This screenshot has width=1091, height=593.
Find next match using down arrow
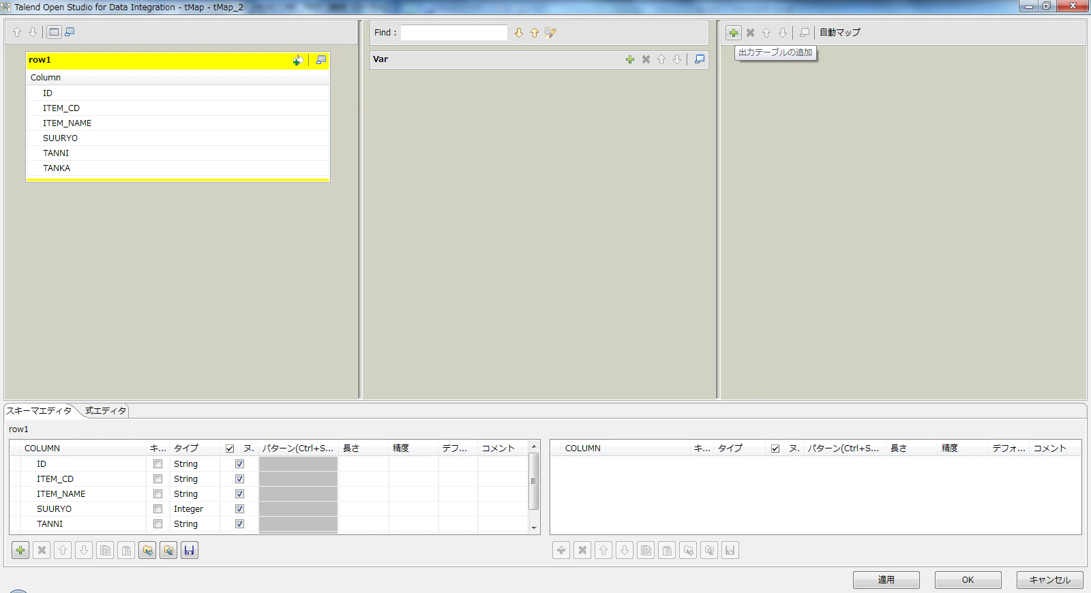[519, 33]
